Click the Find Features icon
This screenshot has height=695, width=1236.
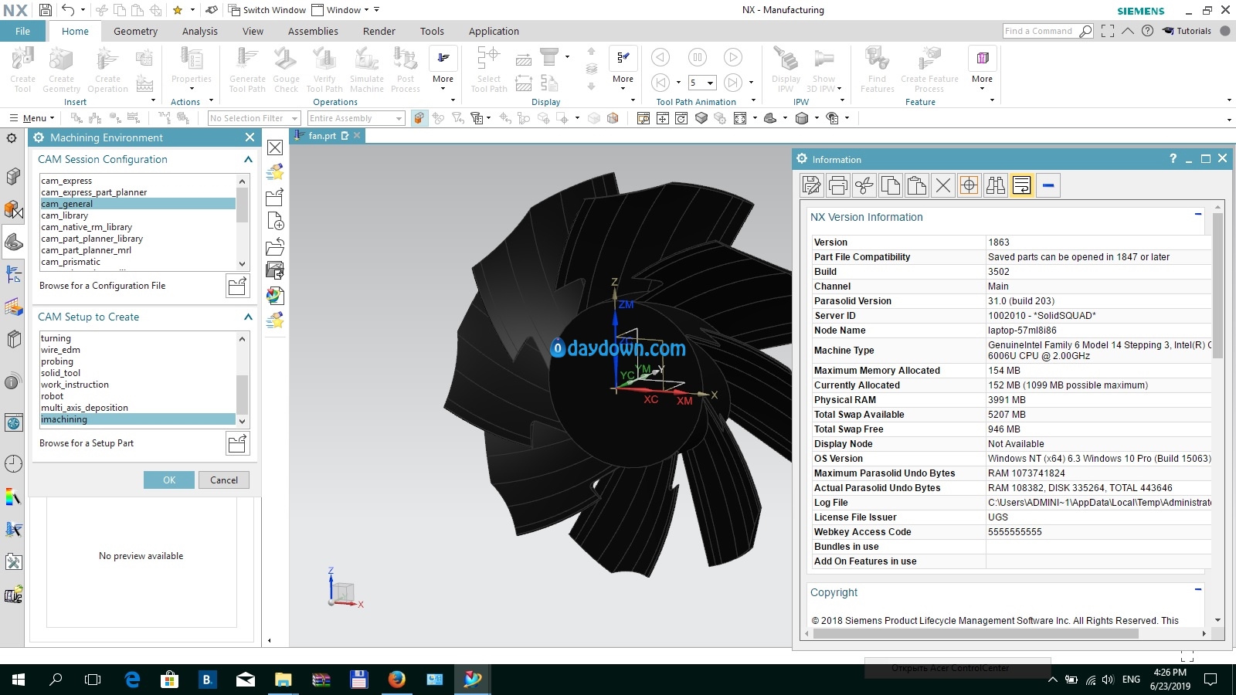[x=878, y=69]
